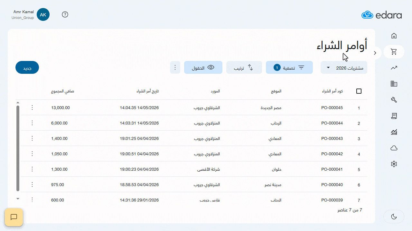Open the cloud sidebar icon
The height and width of the screenshot is (231, 412).
pyautogui.click(x=394, y=148)
